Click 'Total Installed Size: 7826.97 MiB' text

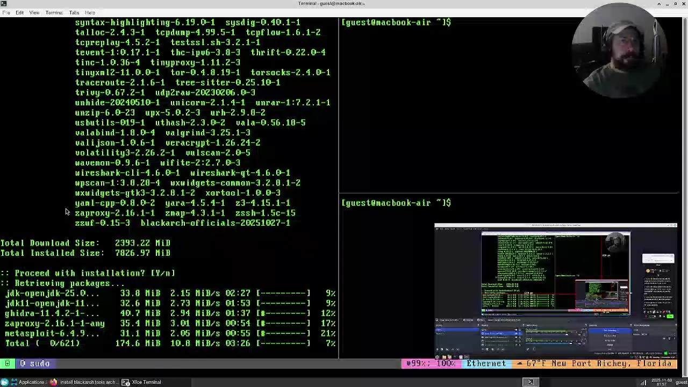pos(85,253)
